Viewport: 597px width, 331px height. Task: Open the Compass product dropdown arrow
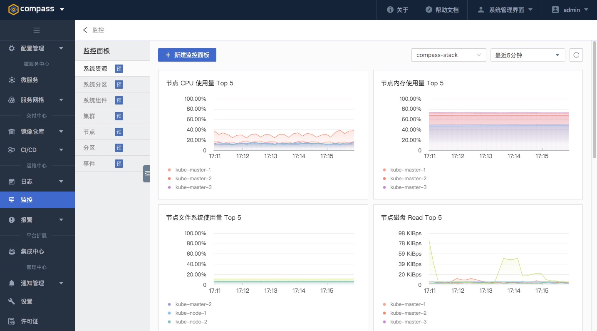62,10
